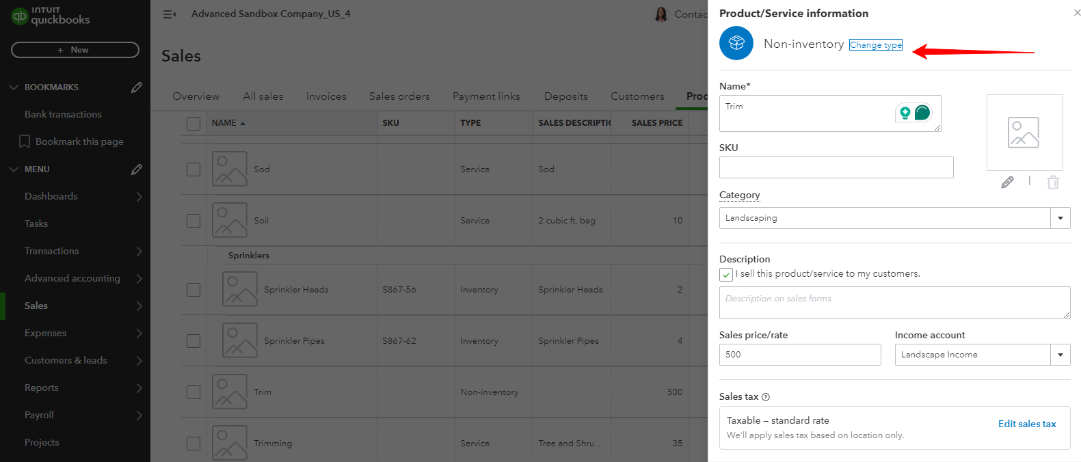Click the Sales price/rate field
This screenshot has width=1081, height=462.
click(x=799, y=355)
